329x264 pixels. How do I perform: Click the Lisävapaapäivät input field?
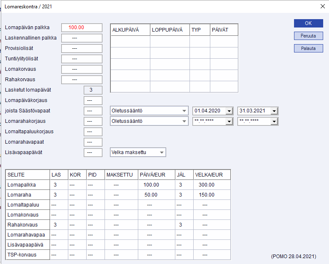[x=93, y=152]
